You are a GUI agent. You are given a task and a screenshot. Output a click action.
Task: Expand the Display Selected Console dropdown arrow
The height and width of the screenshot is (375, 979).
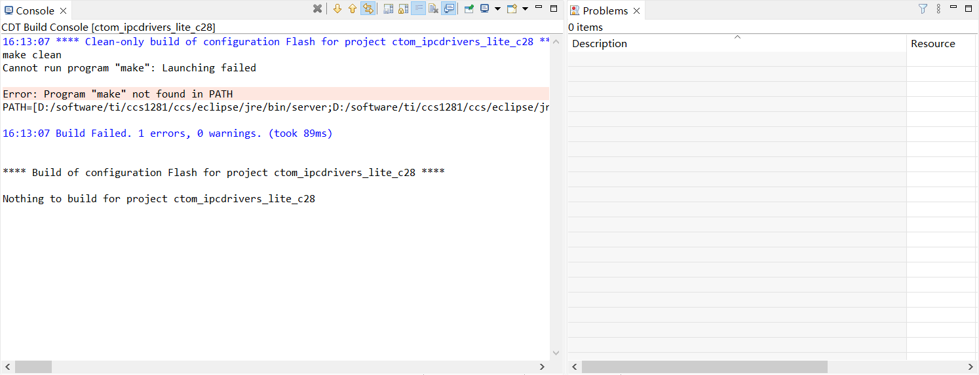pyautogui.click(x=497, y=9)
